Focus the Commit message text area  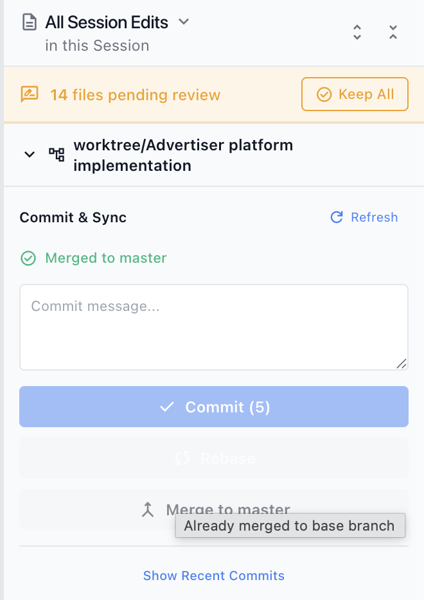pos(214,327)
